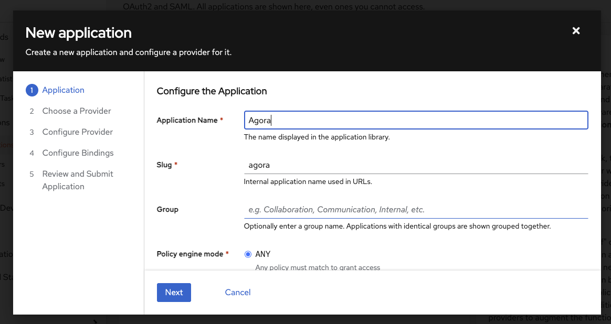Image resolution: width=611 pixels, height=324 pixels.
Task: Click the step 4 number badge
Action: click(31, 153)
